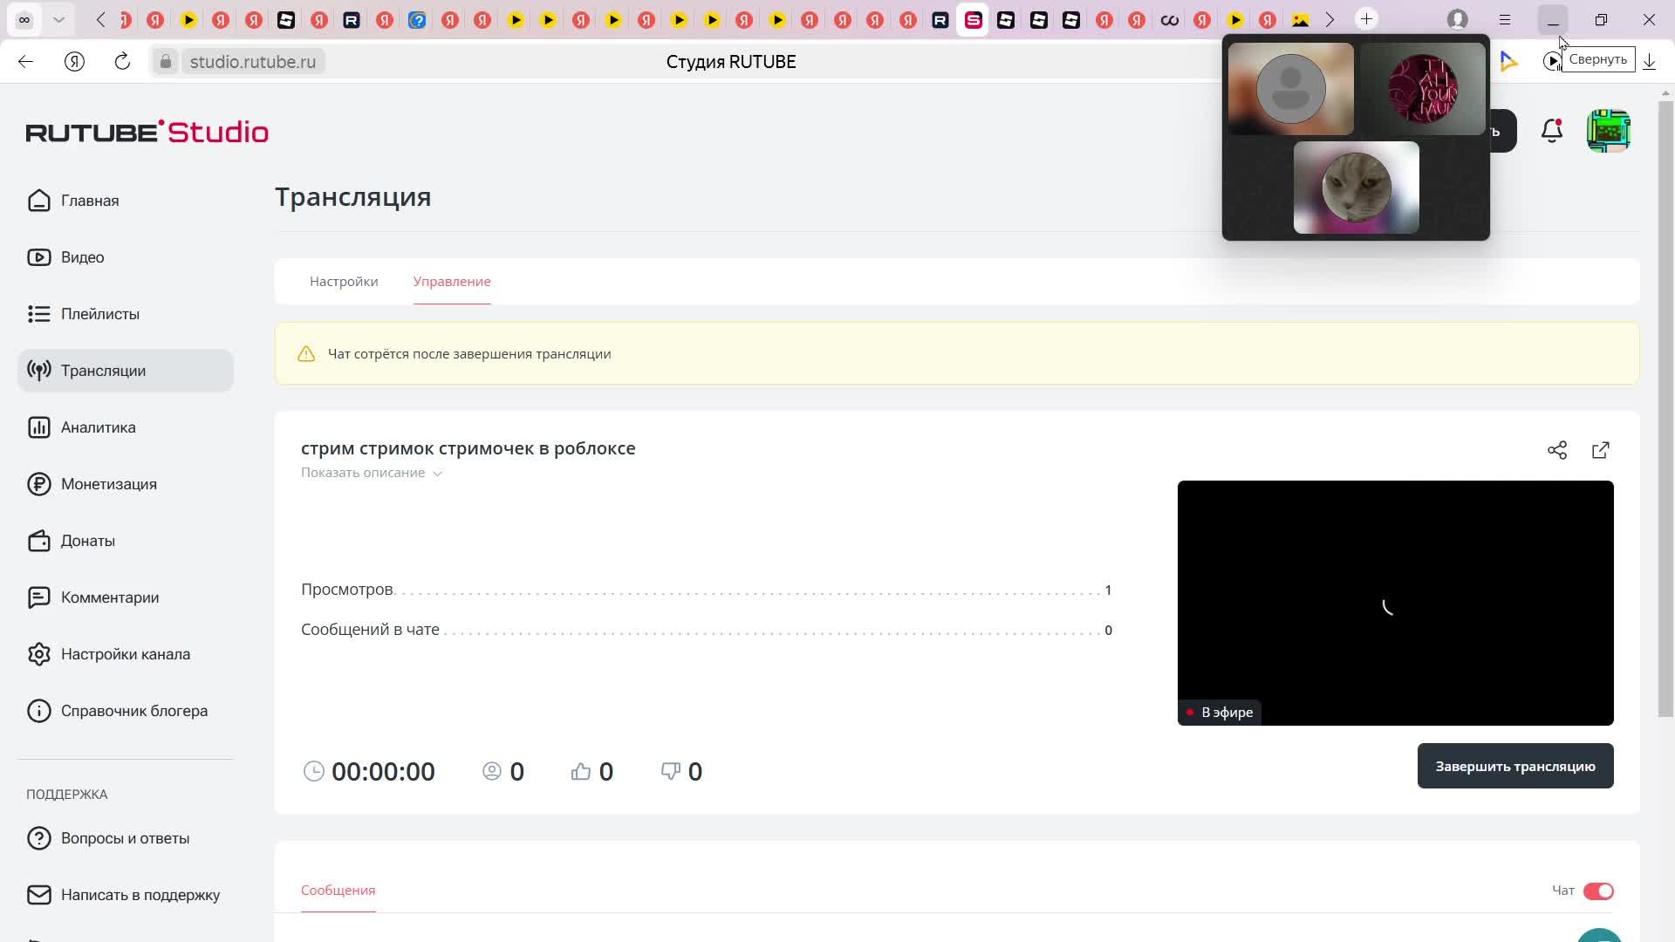The height and width of the screenshot is (942, 1675).
Task: Open browser downloads icon
Action: pos(1650,61)
